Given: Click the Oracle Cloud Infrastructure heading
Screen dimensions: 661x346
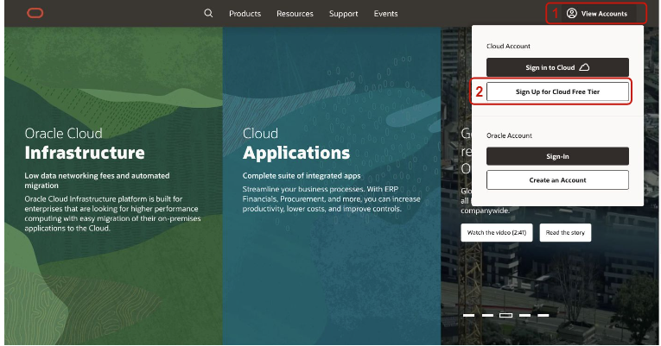Looking at the screenshot, I should pos(85,144).
